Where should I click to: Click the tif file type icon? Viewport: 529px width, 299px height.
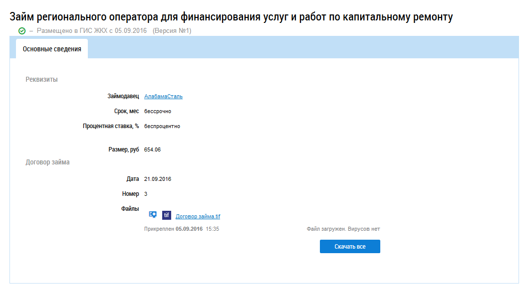[x=167, y=215]
